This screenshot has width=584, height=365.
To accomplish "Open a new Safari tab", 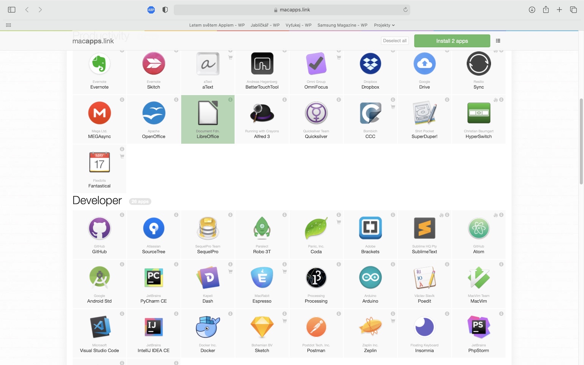I will (x=559, y=10).
